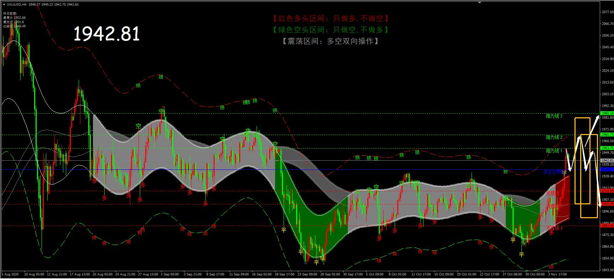
Task: Select the 阻力线 2 resistance label
Action: point(554,137)
